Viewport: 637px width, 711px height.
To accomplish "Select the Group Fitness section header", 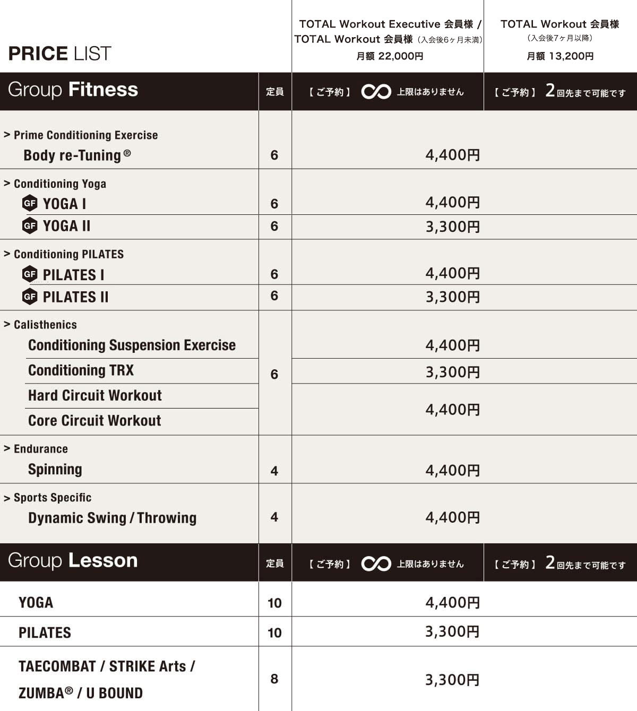I will tap(73, 90).
